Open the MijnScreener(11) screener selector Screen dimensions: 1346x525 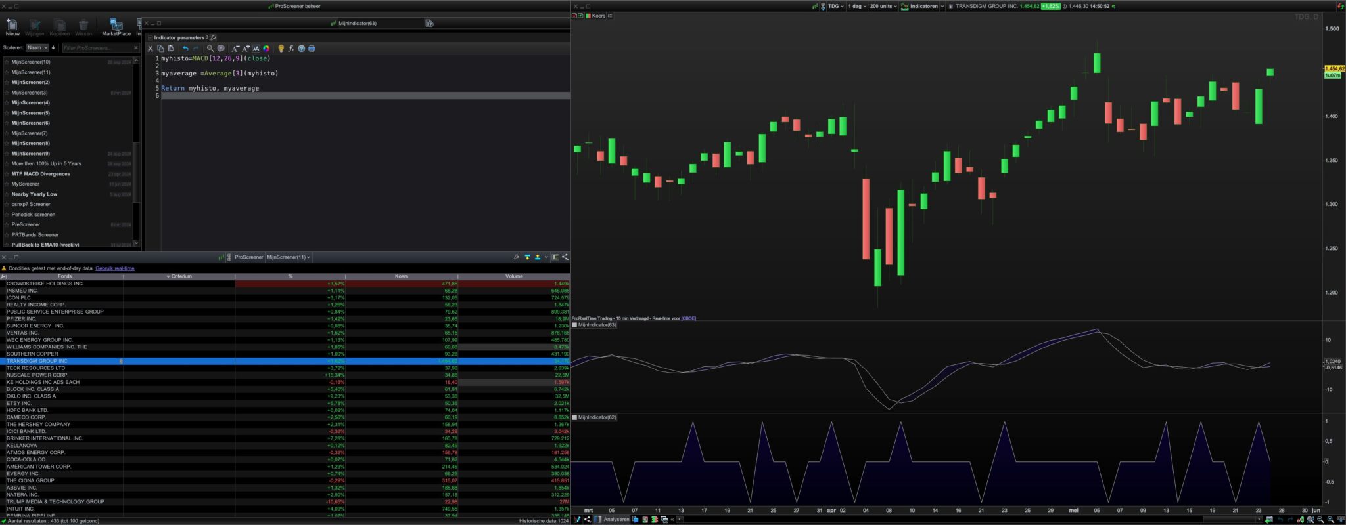[x=289, y=257]
